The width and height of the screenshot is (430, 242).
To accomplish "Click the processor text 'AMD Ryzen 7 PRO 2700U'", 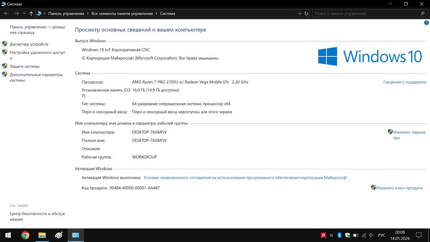I will (x=155, y=82).
